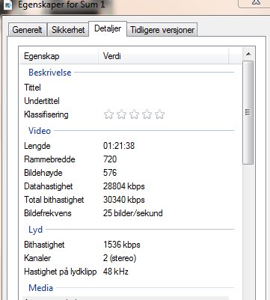The image size is (270, 300).
Task: Set rating to two stars
Action: [x=121, y=114]
